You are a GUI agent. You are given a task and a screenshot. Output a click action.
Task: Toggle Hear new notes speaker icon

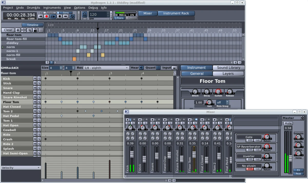pos(141,68)
